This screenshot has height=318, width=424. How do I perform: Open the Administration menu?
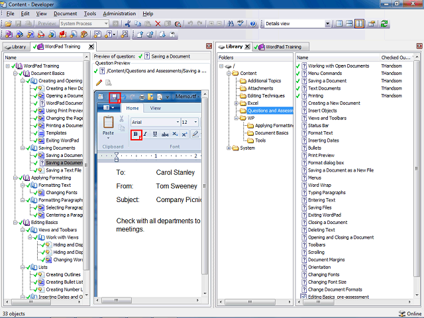coord(119,13)
